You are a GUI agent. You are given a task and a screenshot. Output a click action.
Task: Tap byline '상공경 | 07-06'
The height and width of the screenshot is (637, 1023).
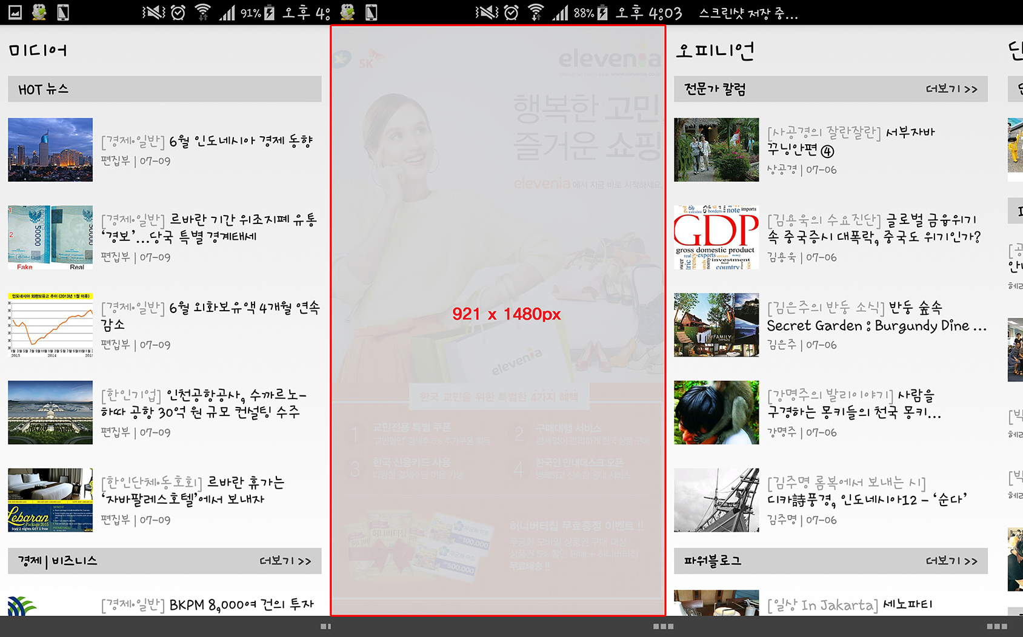pyautogui.click(x=802, y=170)
